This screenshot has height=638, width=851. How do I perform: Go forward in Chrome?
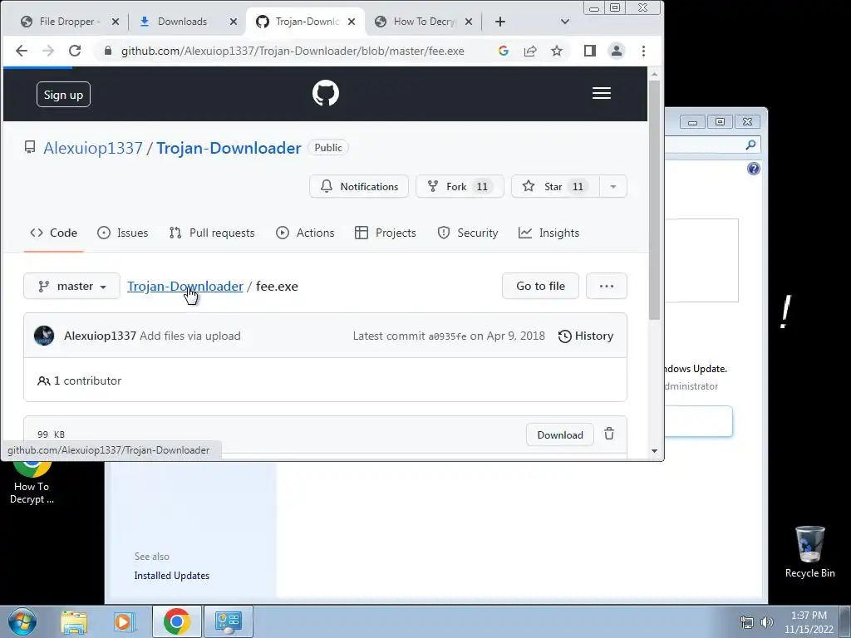[x=48, y=51]
